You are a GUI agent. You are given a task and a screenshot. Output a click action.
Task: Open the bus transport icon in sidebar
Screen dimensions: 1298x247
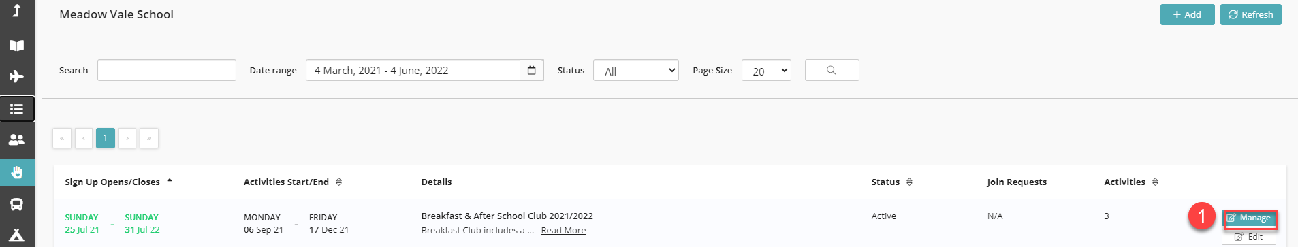point(17,204)
